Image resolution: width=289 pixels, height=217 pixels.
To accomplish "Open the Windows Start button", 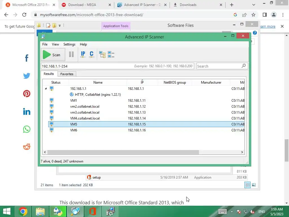I will (7, 211).
